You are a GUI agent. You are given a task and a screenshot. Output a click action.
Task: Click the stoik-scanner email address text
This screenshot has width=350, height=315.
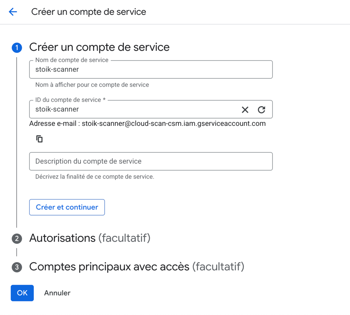click(x=173, y=124)
